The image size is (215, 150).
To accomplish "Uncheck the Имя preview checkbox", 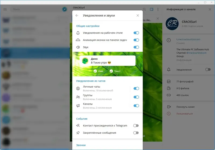I will click(98, 71).
